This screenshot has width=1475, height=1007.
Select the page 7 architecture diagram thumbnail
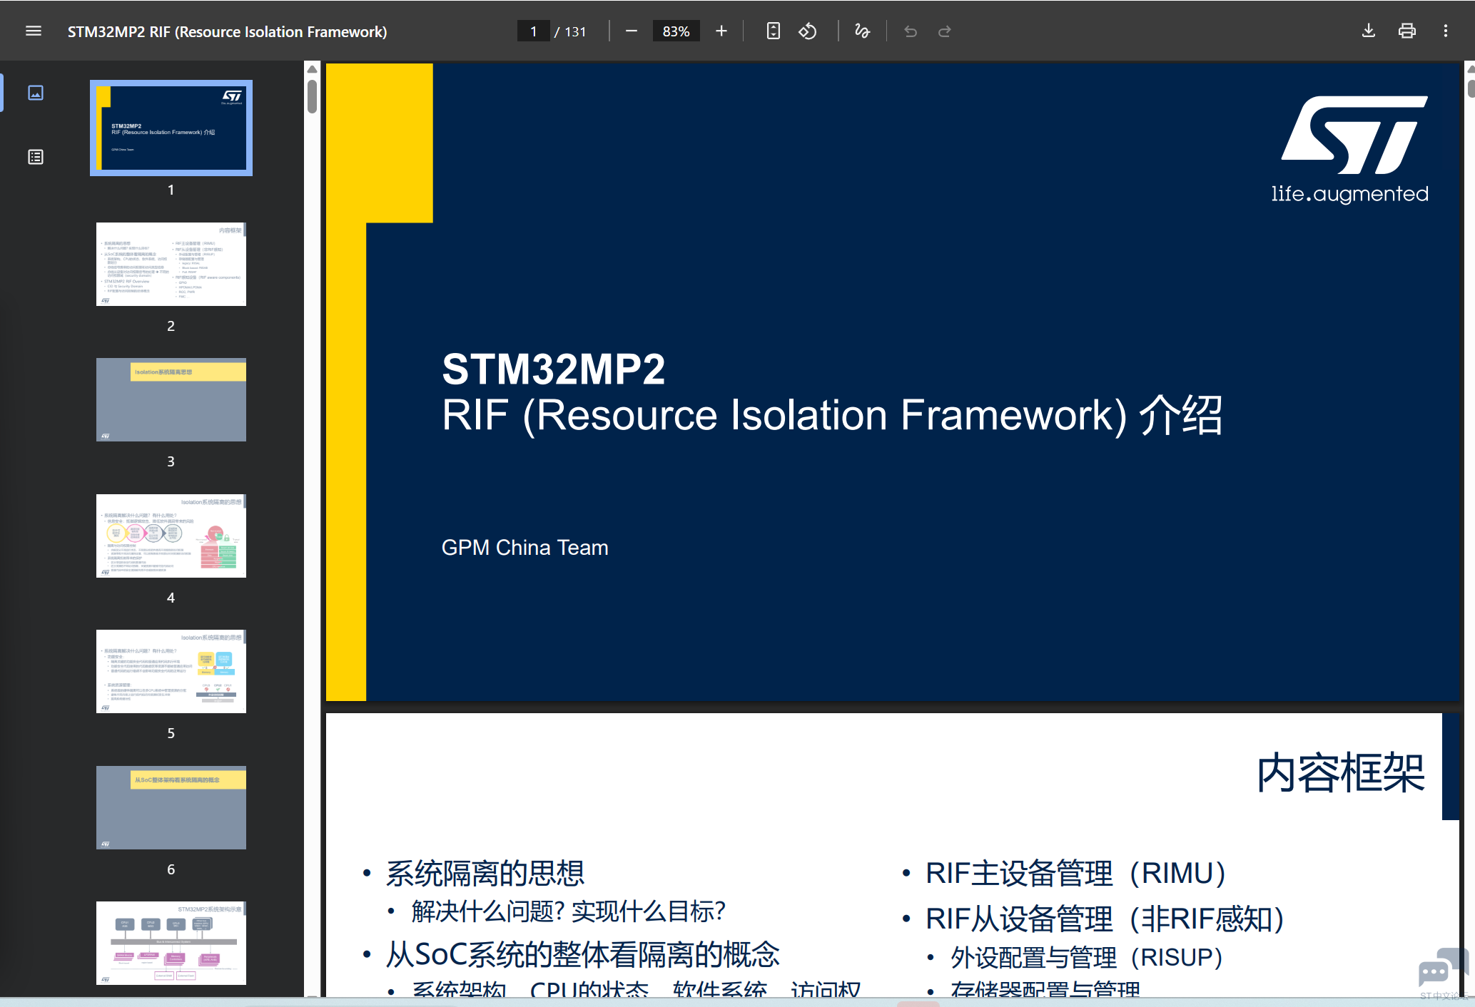(171, 943)
